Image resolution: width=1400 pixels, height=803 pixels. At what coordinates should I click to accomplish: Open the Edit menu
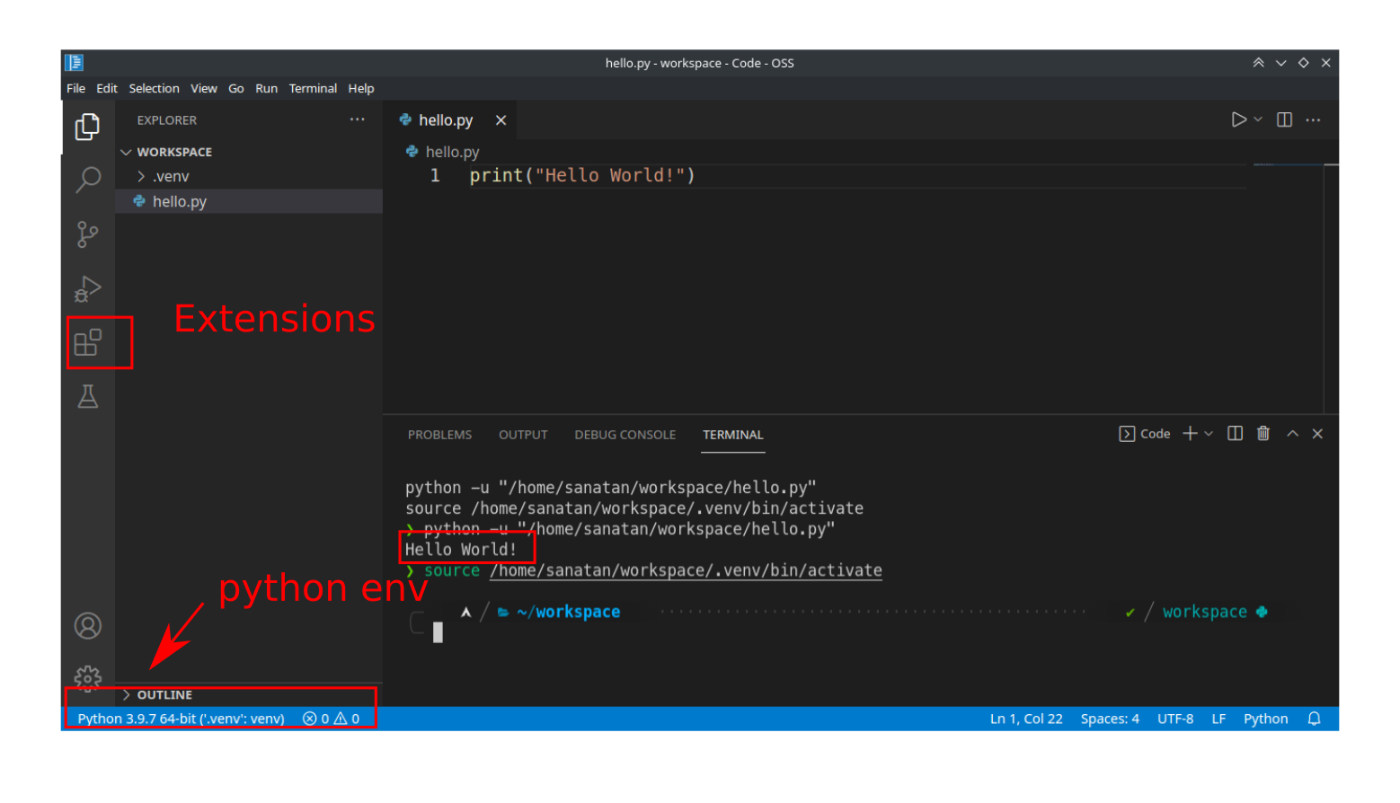pos(107,88)
